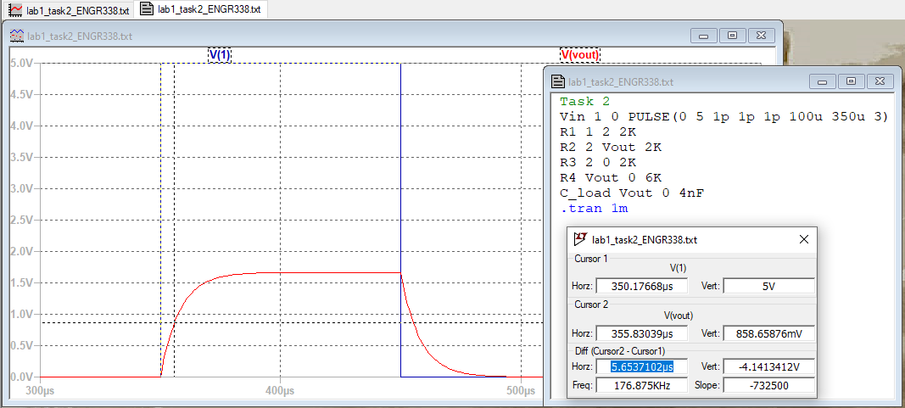Click the Freq value field
905x408 pixels.
click(x=641, y=385)
